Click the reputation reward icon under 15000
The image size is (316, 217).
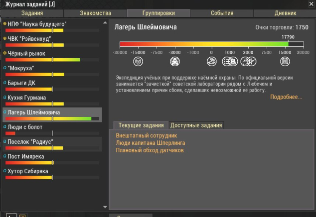click(285, 61)
